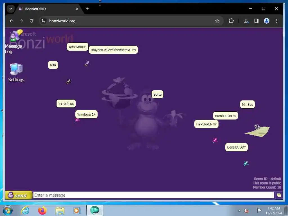
Task: Open the Chrome profile avatar
Action: tap(267, 21)
